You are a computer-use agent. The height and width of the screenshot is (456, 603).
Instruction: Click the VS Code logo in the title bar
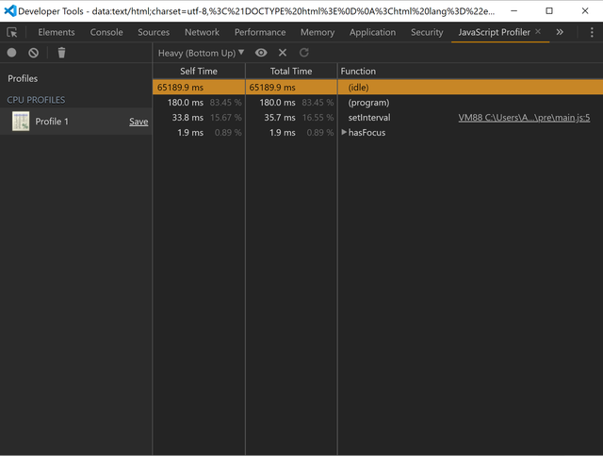(10, 10)
